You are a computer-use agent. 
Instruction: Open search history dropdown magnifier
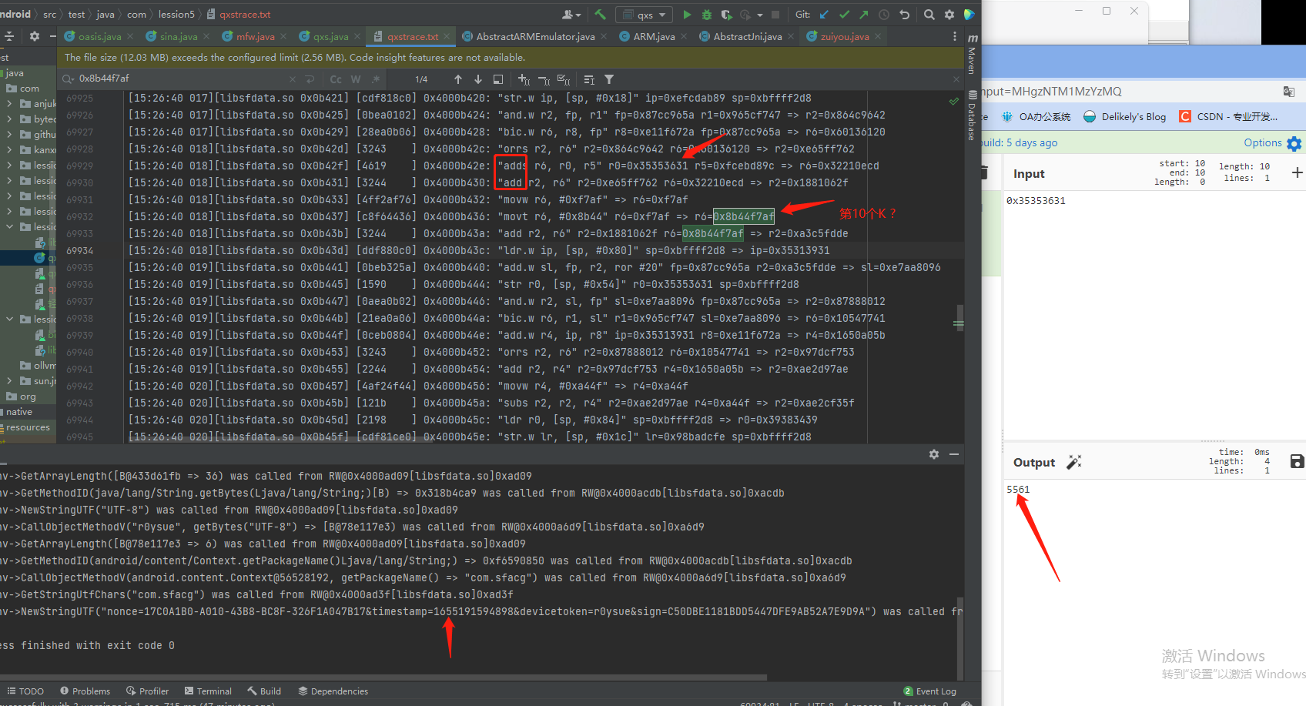coord(69,79)
